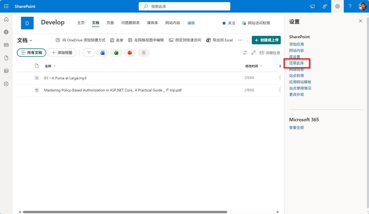Open My lists icon in left rail
369x214 pixels.
click(x=6, y=71)
